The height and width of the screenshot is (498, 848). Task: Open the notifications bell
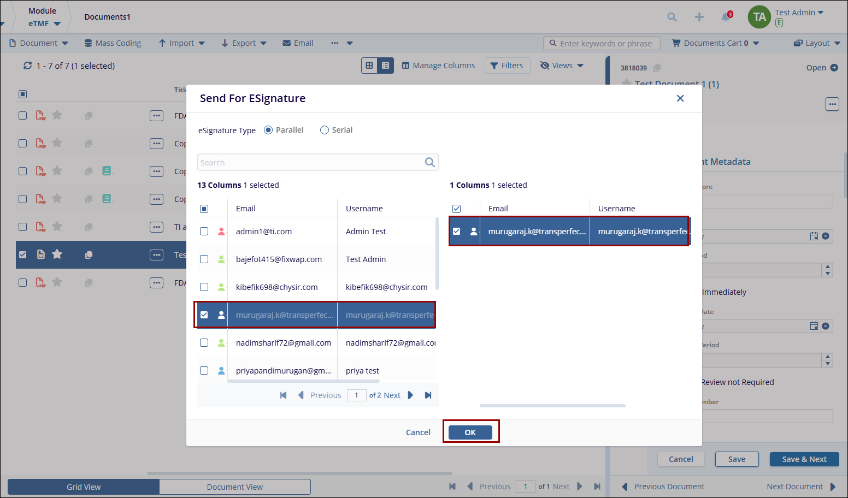click(726, 17)
